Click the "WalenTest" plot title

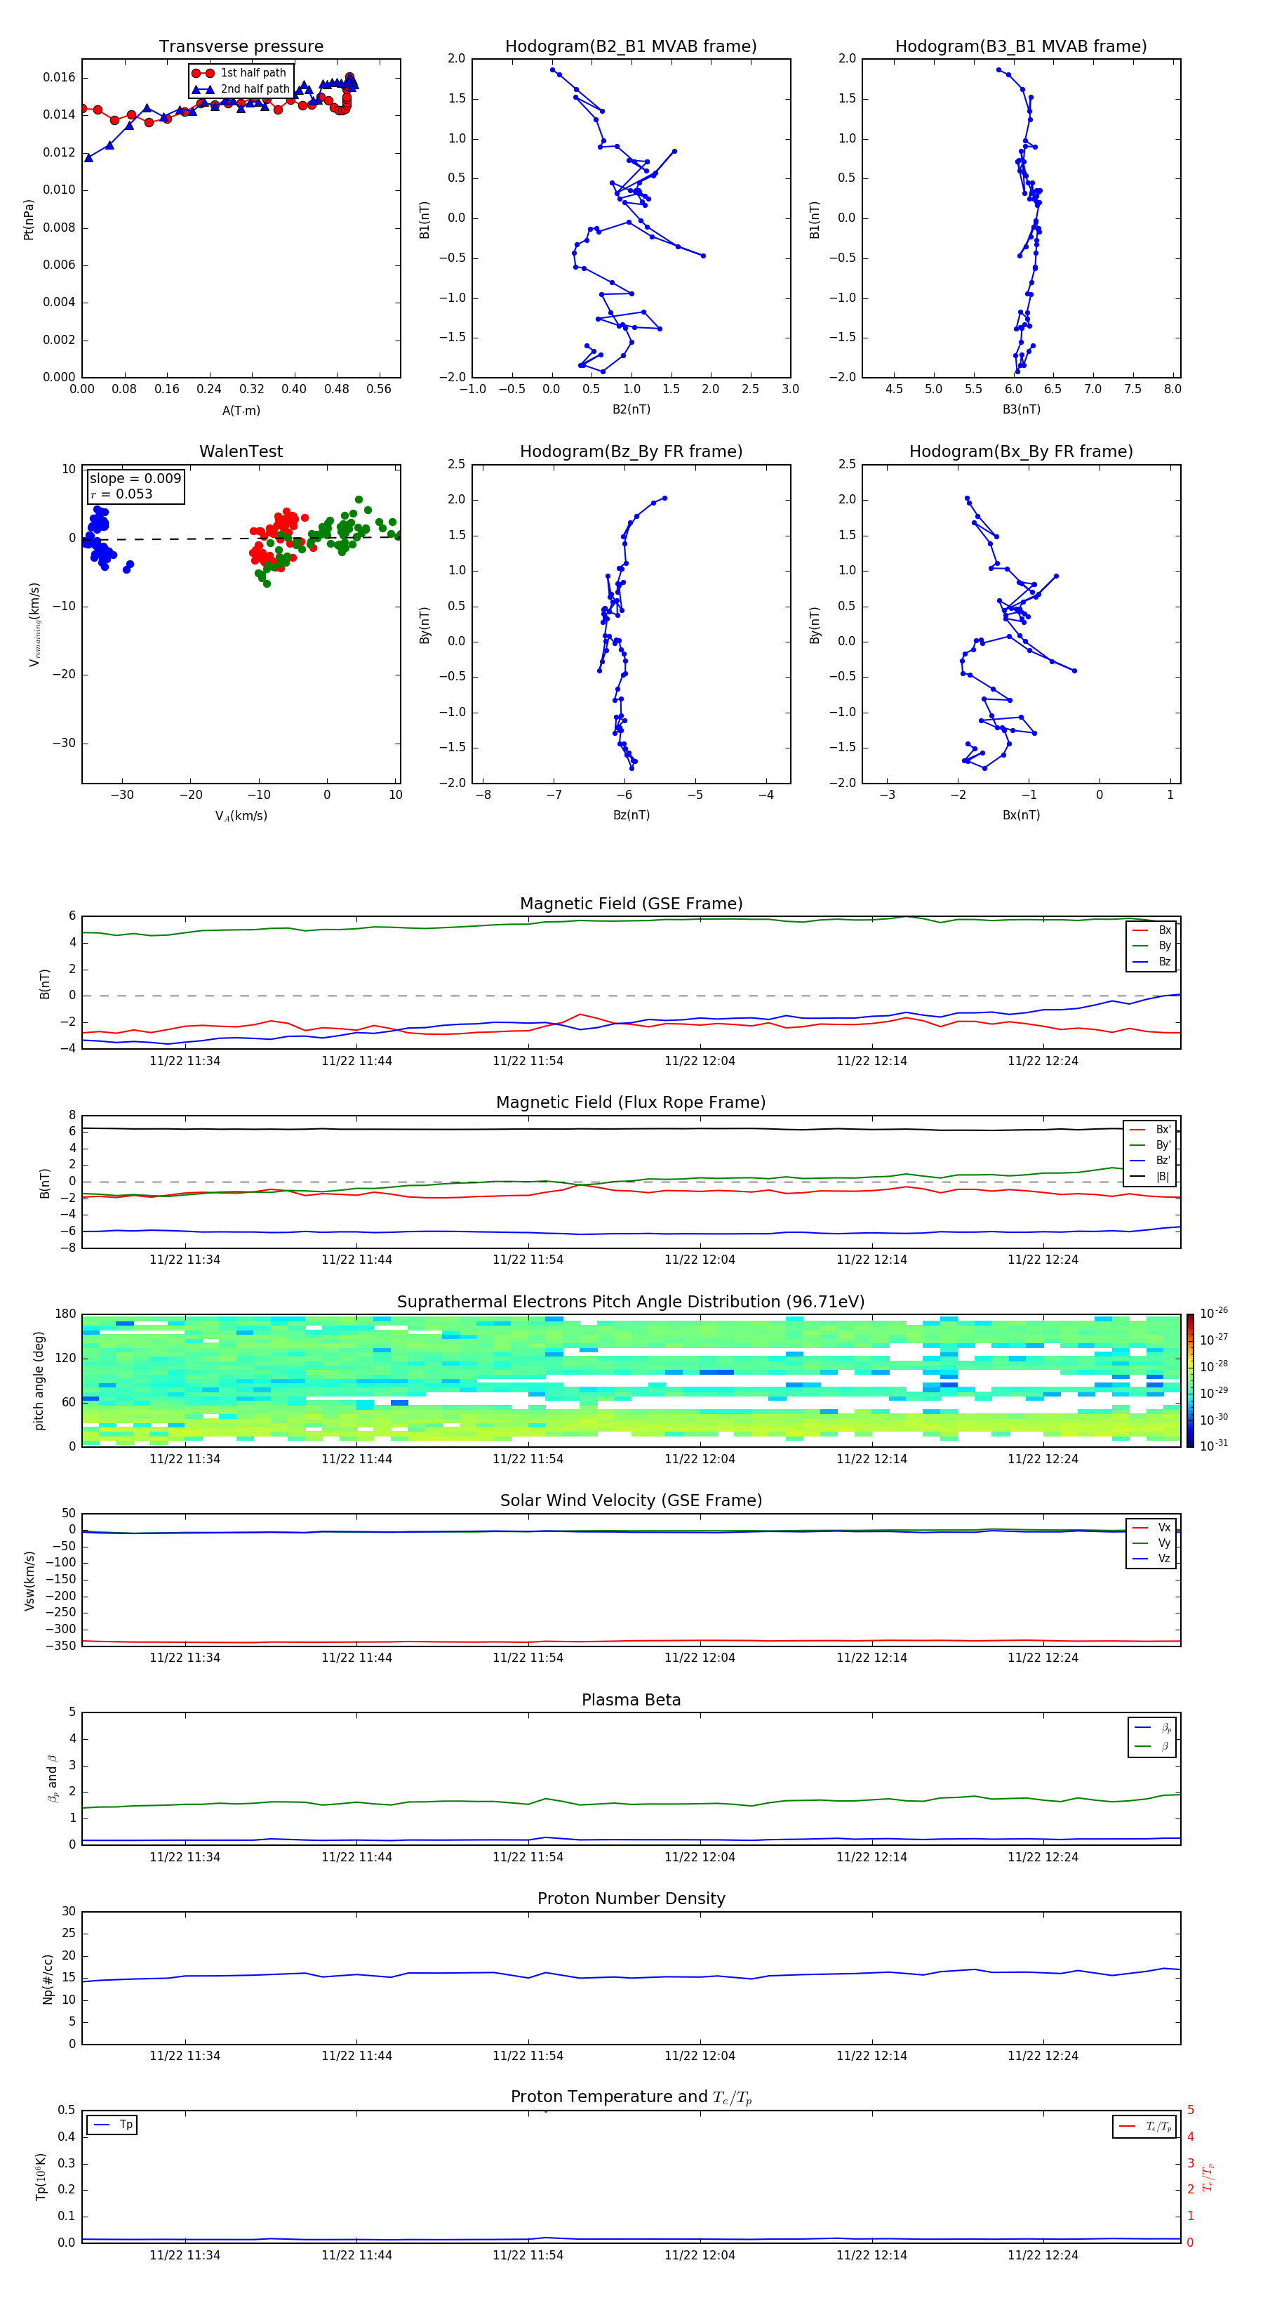pyautogui.click(x=241, y=451)
